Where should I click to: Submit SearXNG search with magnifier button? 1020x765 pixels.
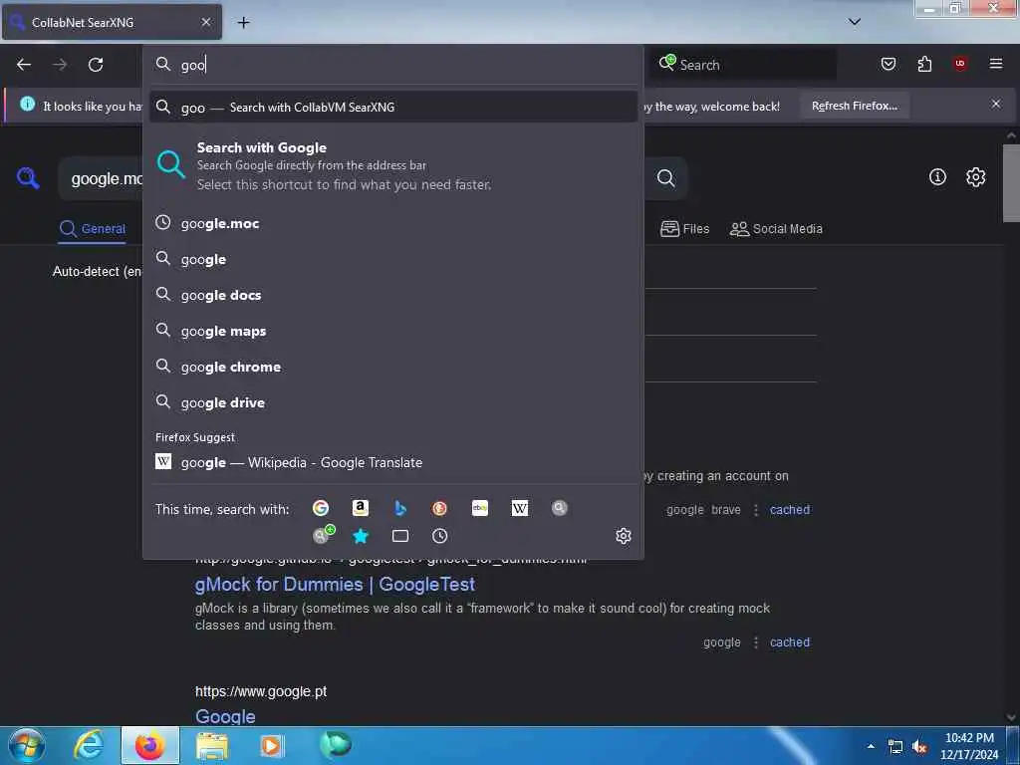point(665,177)
